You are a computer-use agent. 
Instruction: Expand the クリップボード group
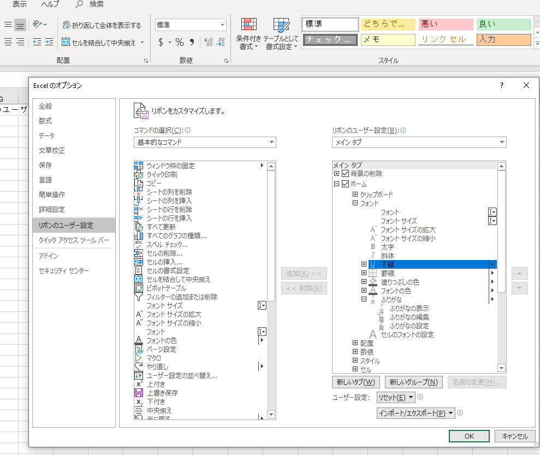(x=355, y=194)
